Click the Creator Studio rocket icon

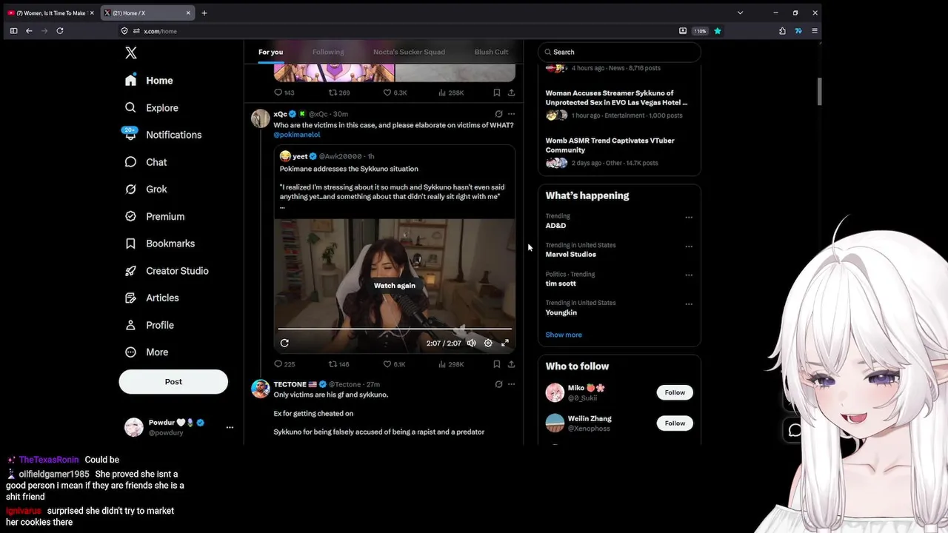(130, 271)
